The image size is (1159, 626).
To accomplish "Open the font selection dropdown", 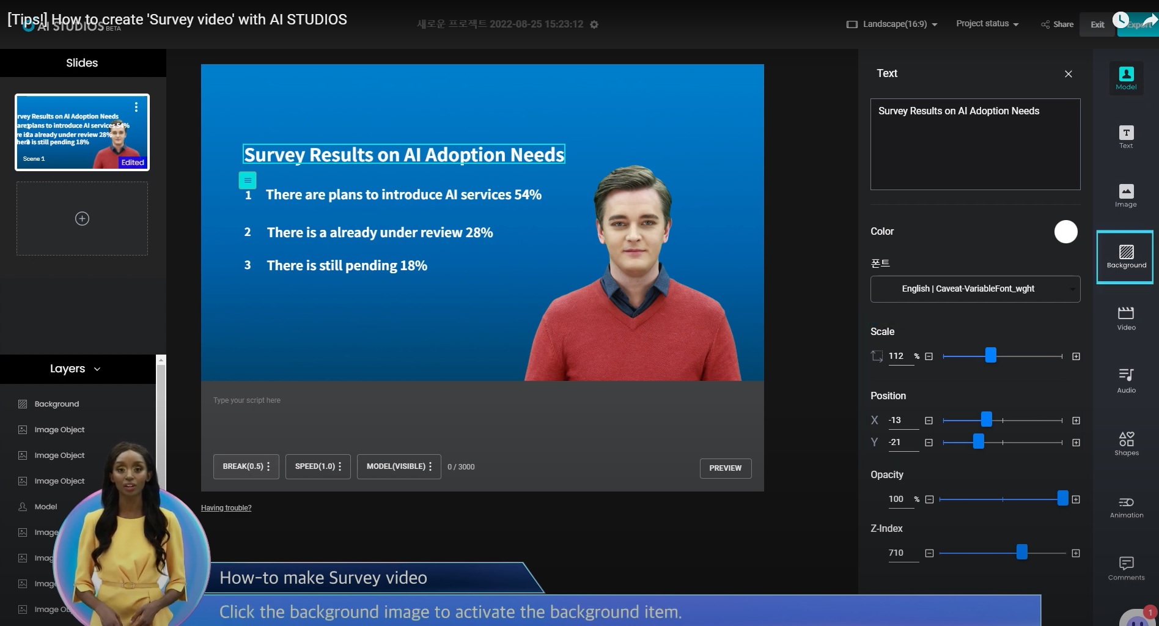I will coord(975,289).
